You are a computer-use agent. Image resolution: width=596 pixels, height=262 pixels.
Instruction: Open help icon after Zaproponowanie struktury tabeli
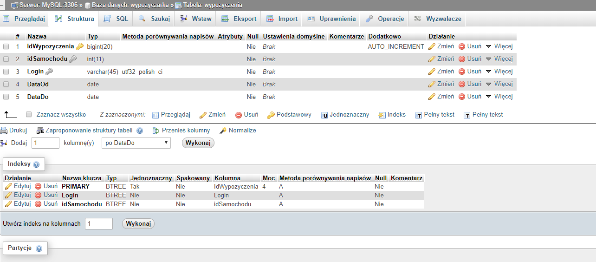coord(140,131)
